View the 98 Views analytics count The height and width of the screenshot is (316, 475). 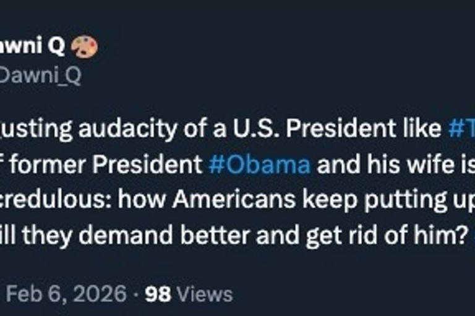click(x=189, y=294)
